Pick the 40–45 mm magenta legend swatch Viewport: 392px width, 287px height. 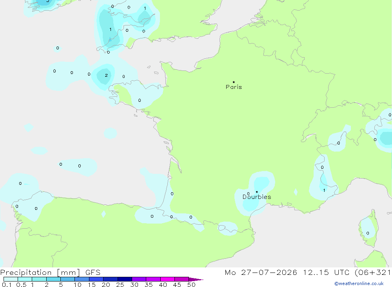pyautogui.click(x=167, y=279)
